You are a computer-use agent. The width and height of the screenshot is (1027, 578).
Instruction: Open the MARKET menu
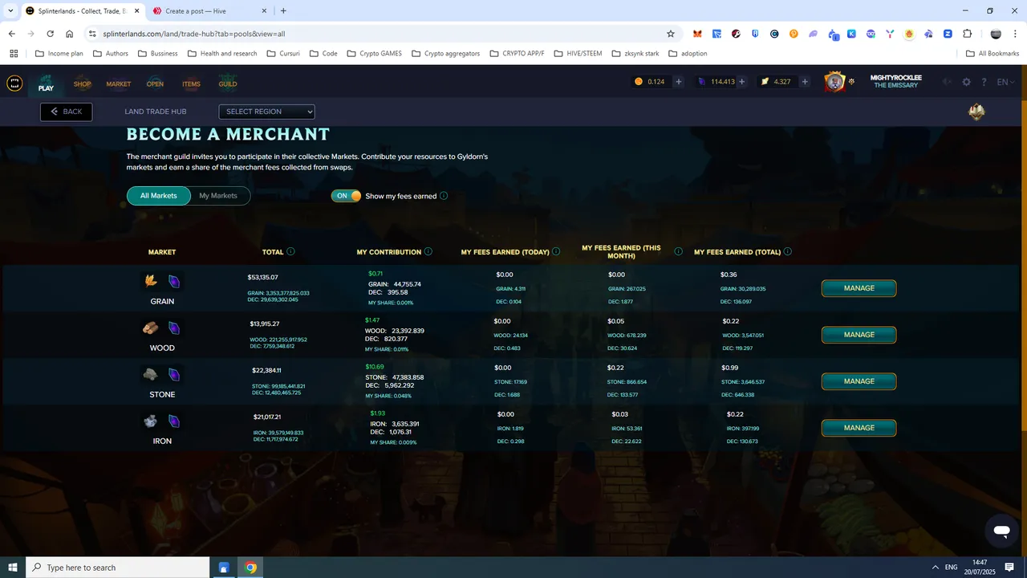pyautogui.click(x=119, y=83)
